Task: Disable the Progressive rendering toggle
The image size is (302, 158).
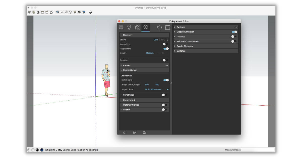Action: [x=165, y=48]
